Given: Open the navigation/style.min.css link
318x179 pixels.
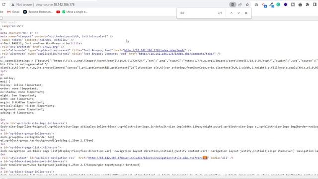Looking at the screenshot, I should [148, 158].
